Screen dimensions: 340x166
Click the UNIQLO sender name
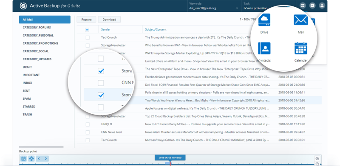(x=107, y=124)
